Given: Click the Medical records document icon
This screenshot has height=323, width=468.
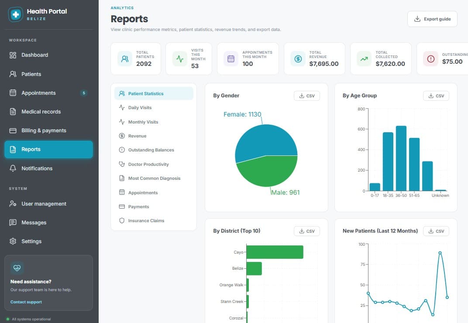Looking at the screenshot, I should coord(13,112).
